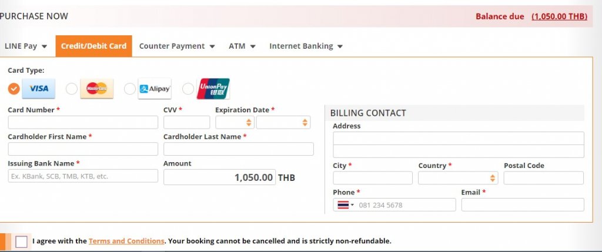Screen dimensions: 602x252
Task: Click the Issuing Bank Name field
Action: coord(83,176)
